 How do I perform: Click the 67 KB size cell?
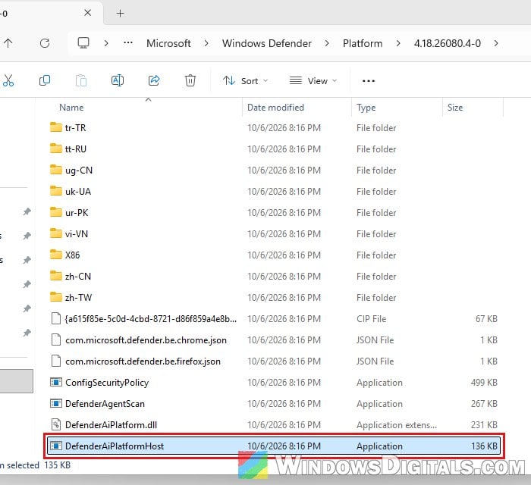486,319
